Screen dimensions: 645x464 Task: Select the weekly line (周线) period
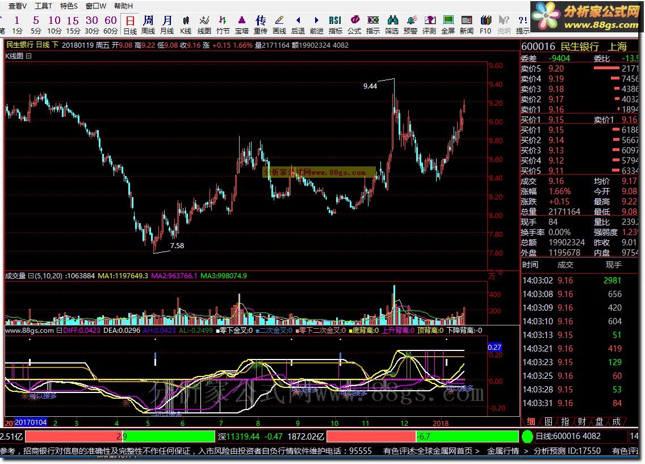click(x=148, y=24)
